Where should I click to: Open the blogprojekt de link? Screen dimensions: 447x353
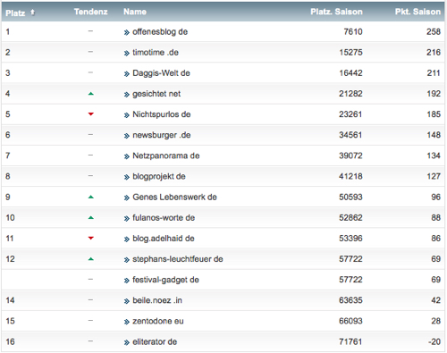tap(159, 176)
